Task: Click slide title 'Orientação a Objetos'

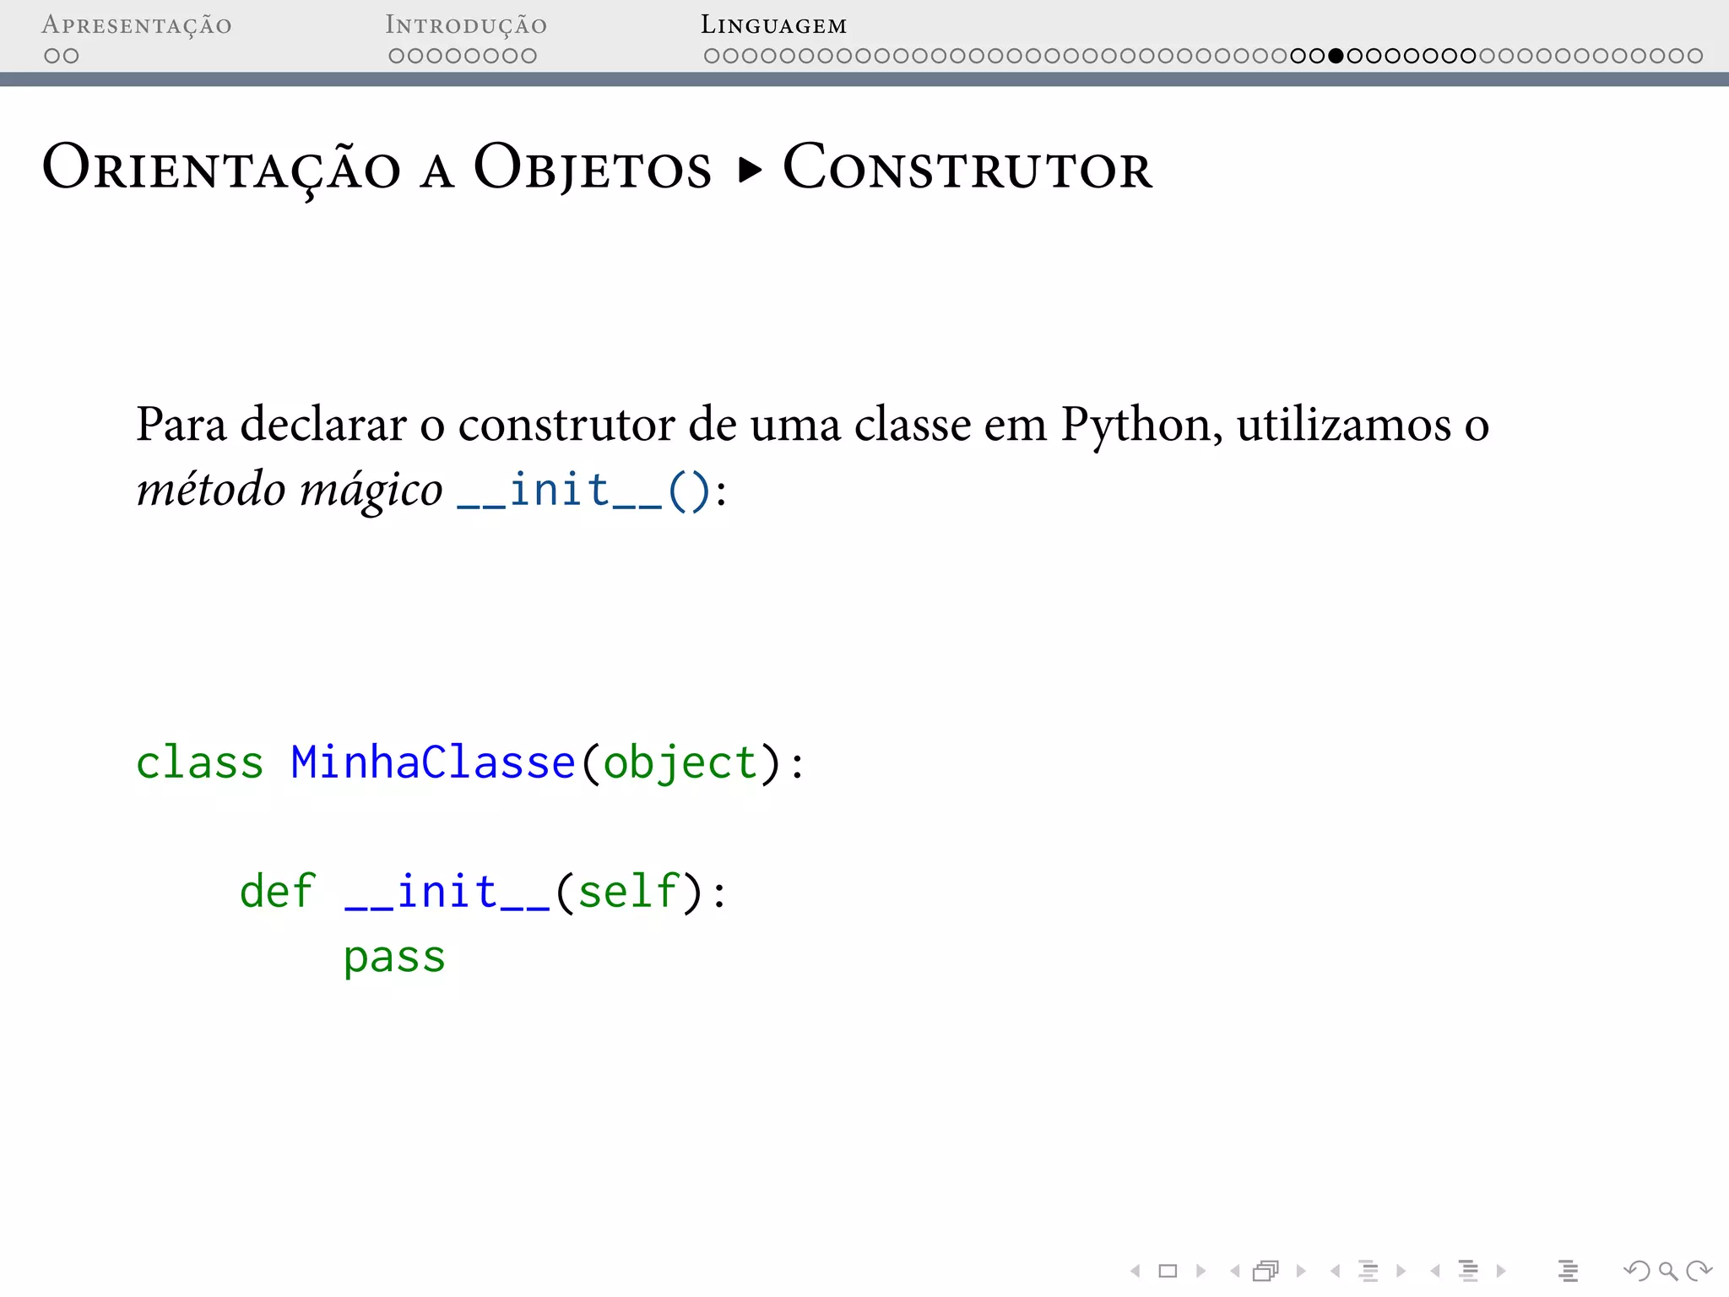Action: 377,168
